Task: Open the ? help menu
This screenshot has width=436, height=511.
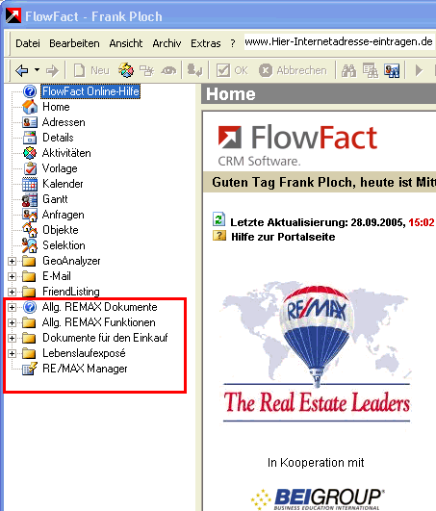Action: tap(233, 43)
